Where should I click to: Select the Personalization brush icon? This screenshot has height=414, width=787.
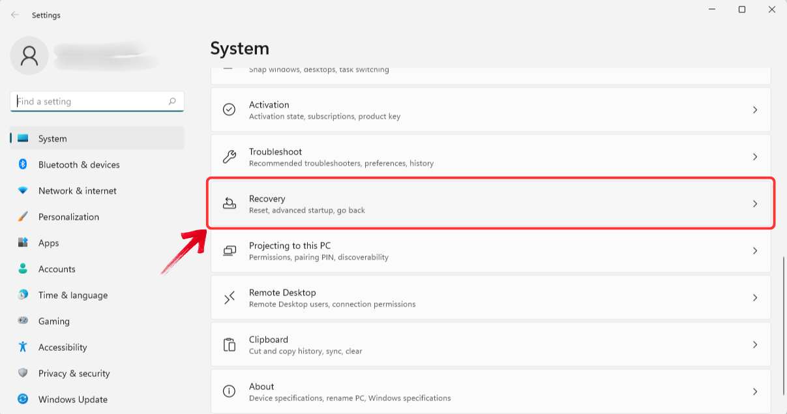pyautogui.click(x=25, y=216)
